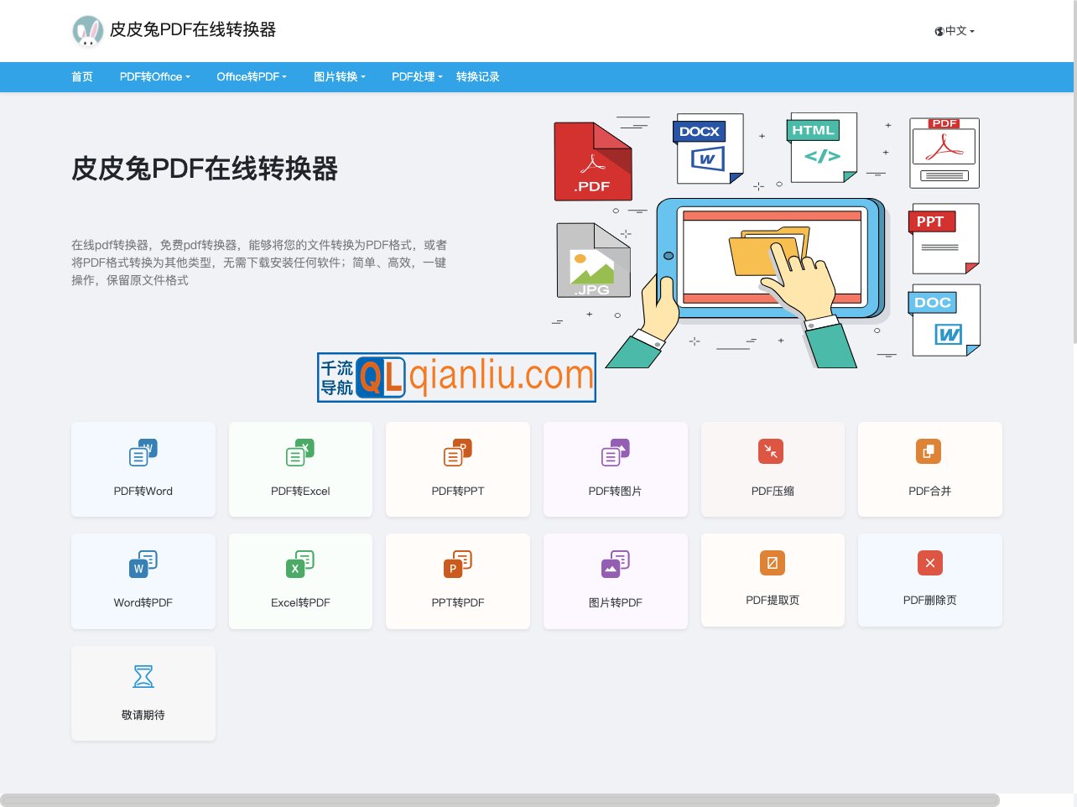
Task: Open the PDF提取页 extract pages icon
Action: [772, 563]
